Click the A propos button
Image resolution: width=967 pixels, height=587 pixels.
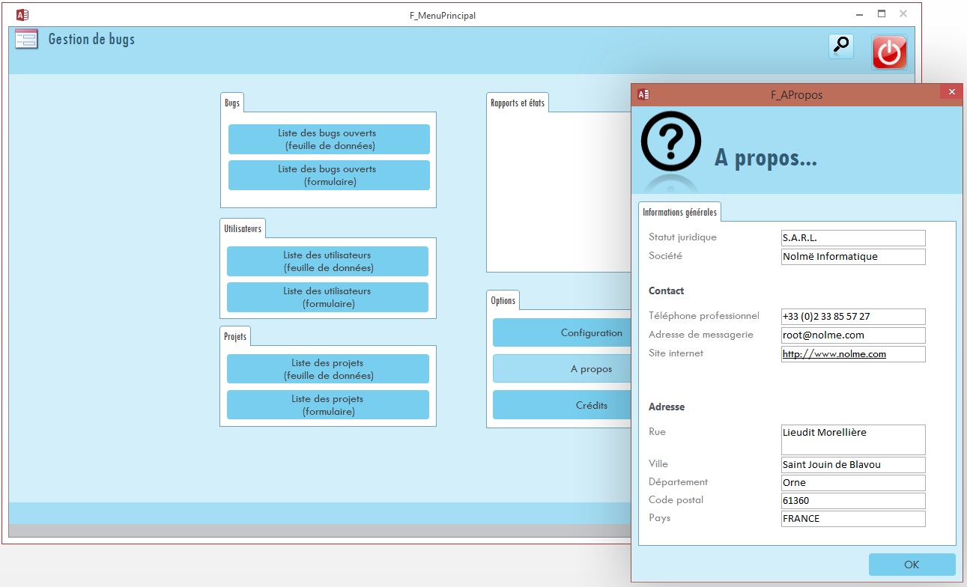coord(562,368)
